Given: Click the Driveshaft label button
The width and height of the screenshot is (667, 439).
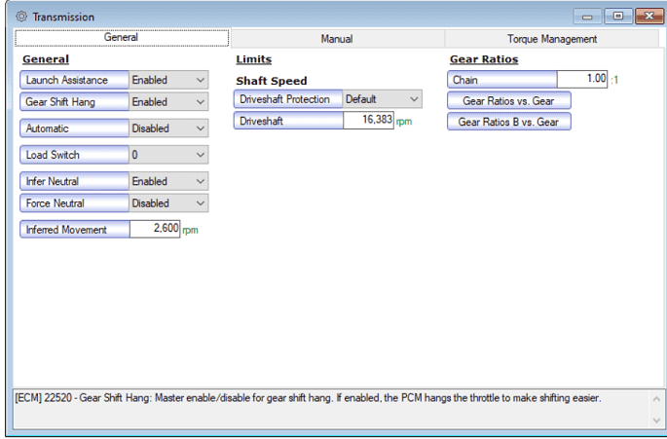Looking at the screenshot, I should (x=288, y=121).
